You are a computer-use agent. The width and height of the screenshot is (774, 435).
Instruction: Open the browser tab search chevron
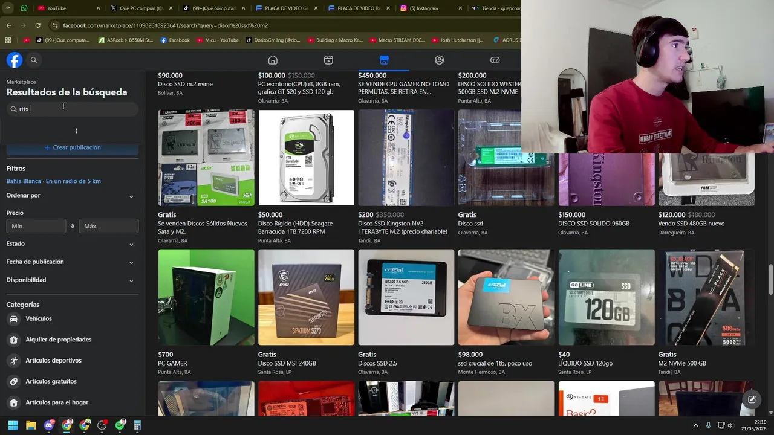click(x=7, y=8)
